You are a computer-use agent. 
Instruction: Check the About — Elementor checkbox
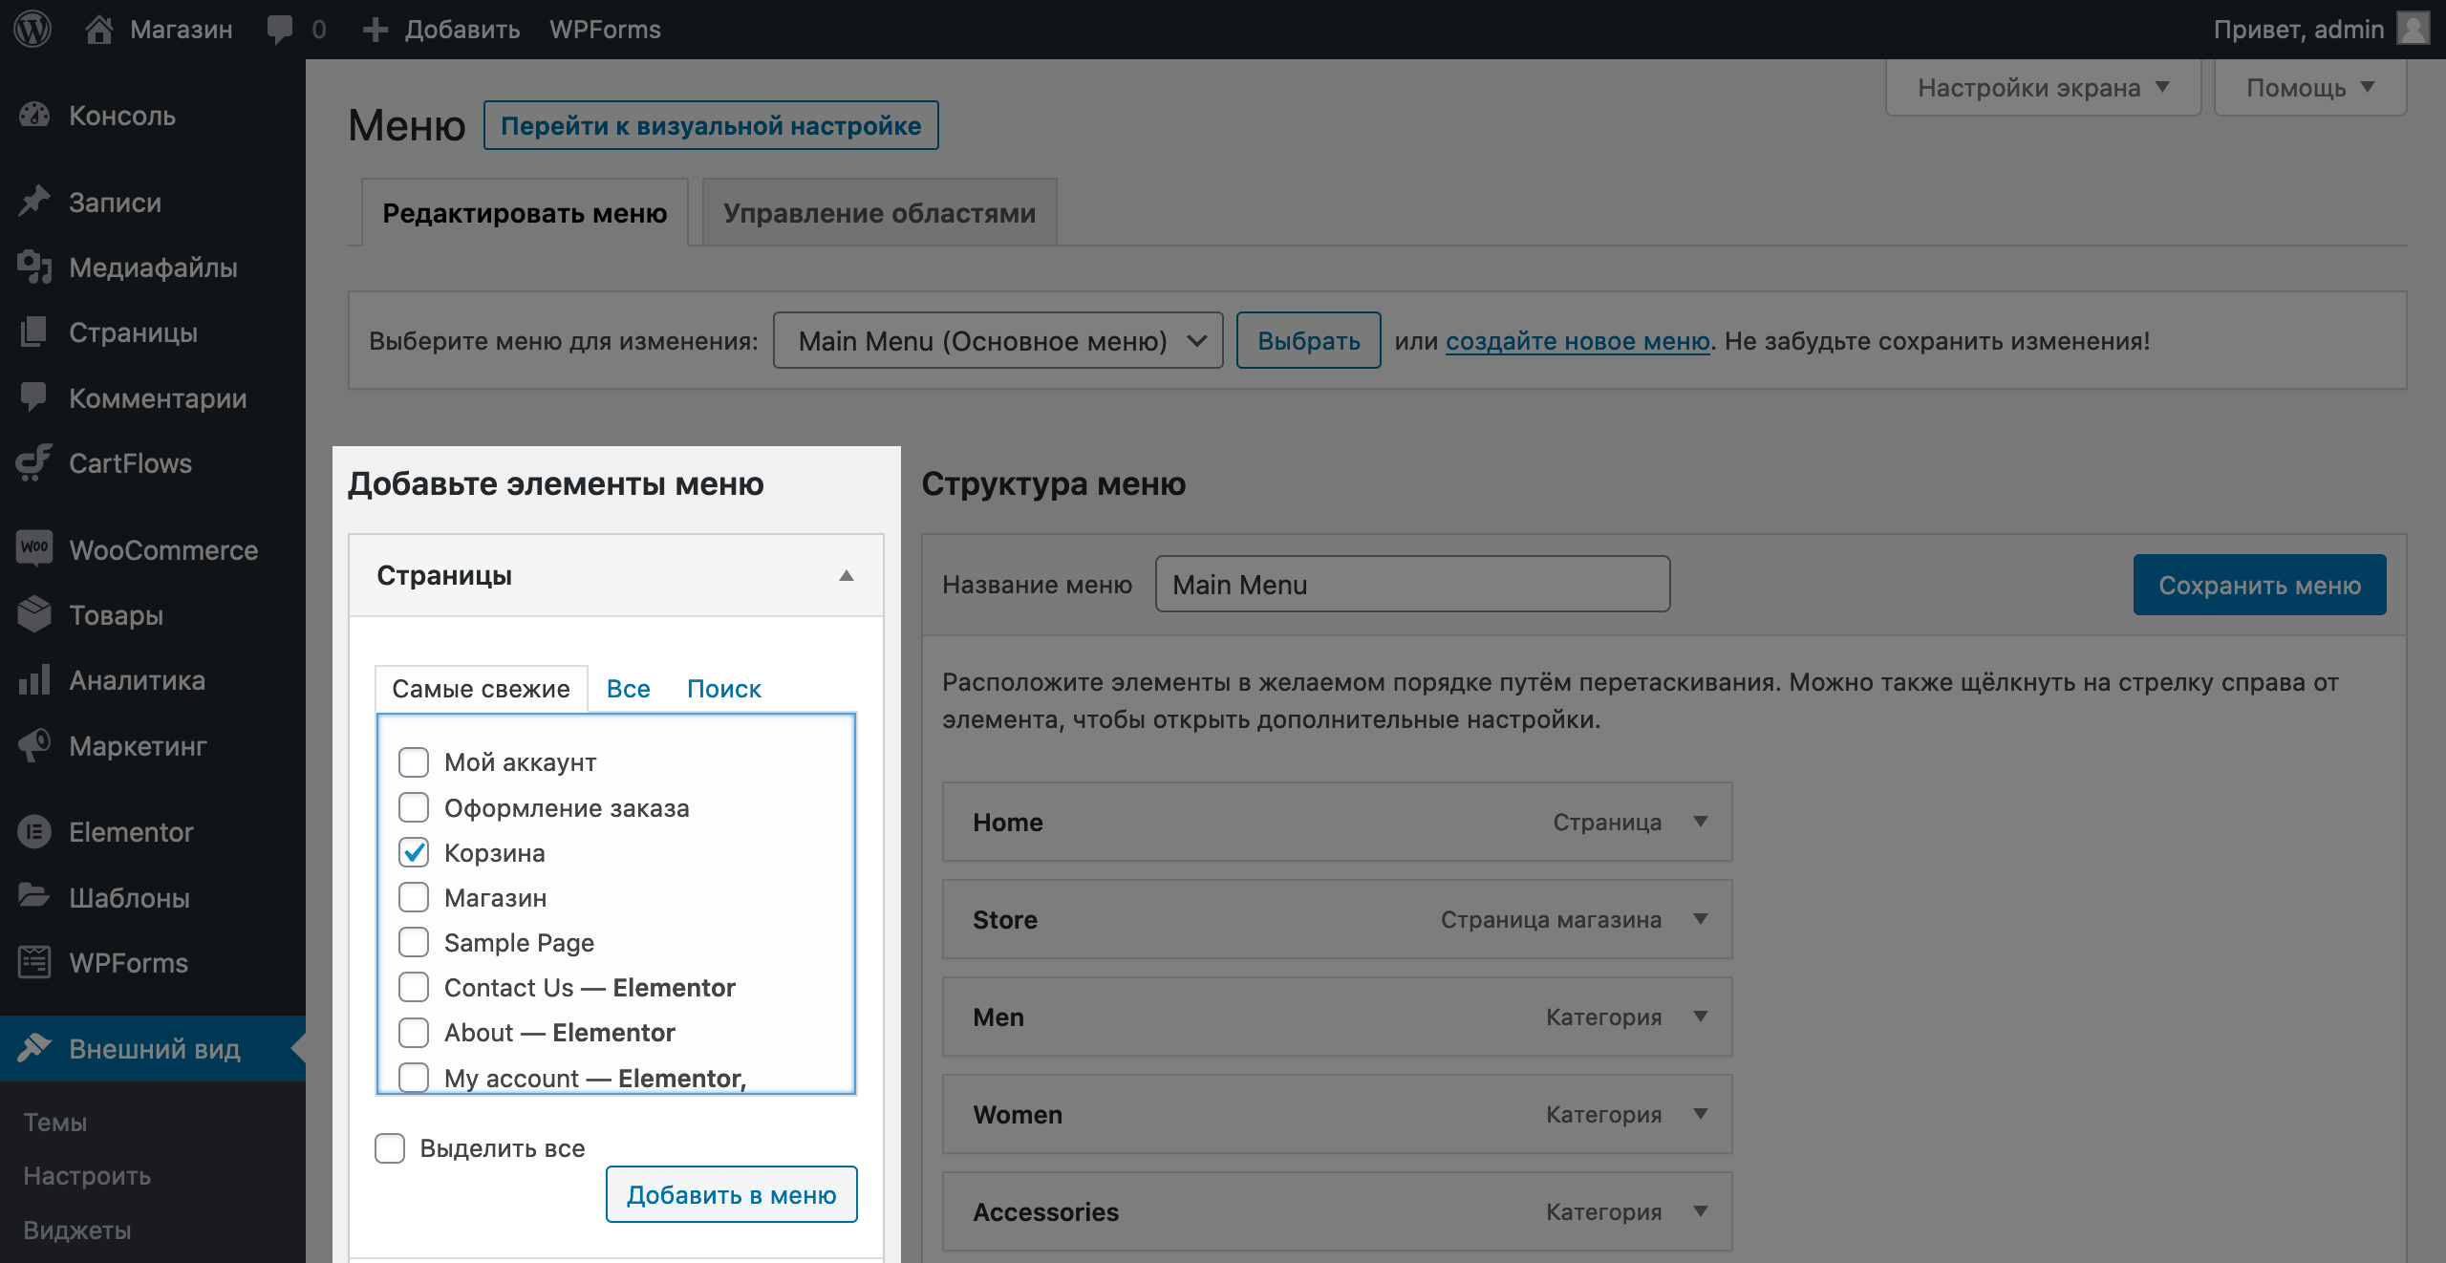[x=414, y=1032]
